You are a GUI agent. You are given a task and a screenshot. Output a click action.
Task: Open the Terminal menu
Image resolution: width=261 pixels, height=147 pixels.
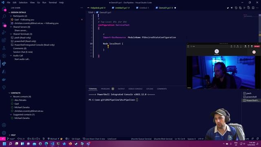[x=53, y=2]
